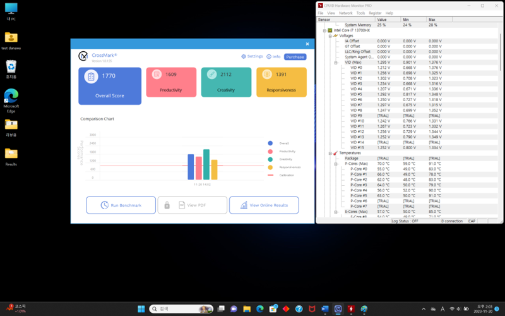Click the lock icon beside View PDF

coord(167,205)
